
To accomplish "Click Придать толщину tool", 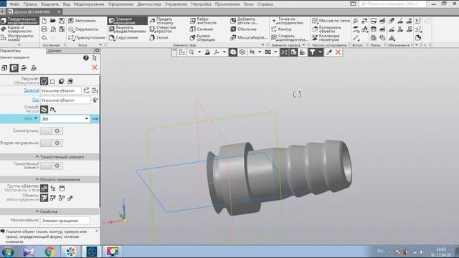I will coord(161,21).
